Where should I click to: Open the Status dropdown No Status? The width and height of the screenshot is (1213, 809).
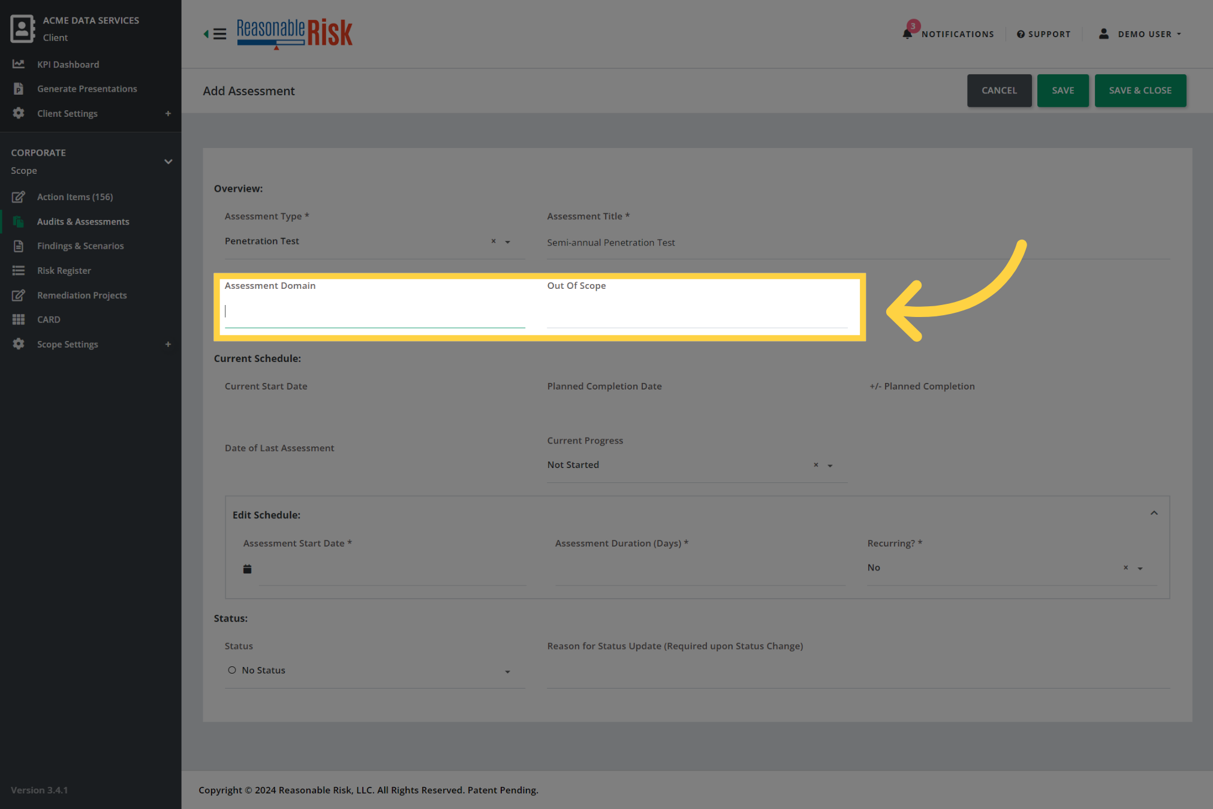(375, 671)
